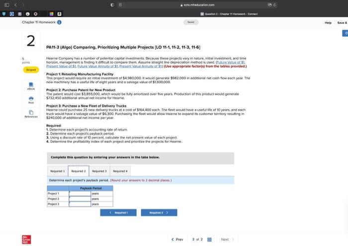
Task: Click the Save & exit button
Action: (342, 23)
